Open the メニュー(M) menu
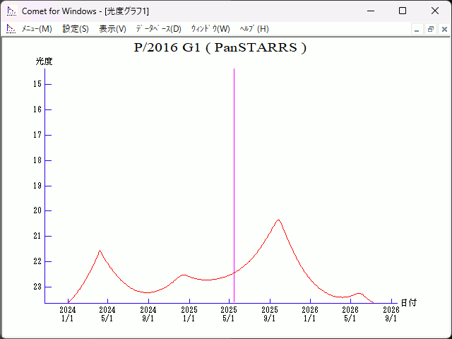The height and width of the screenshot is (339, 452). pos(37,29)
